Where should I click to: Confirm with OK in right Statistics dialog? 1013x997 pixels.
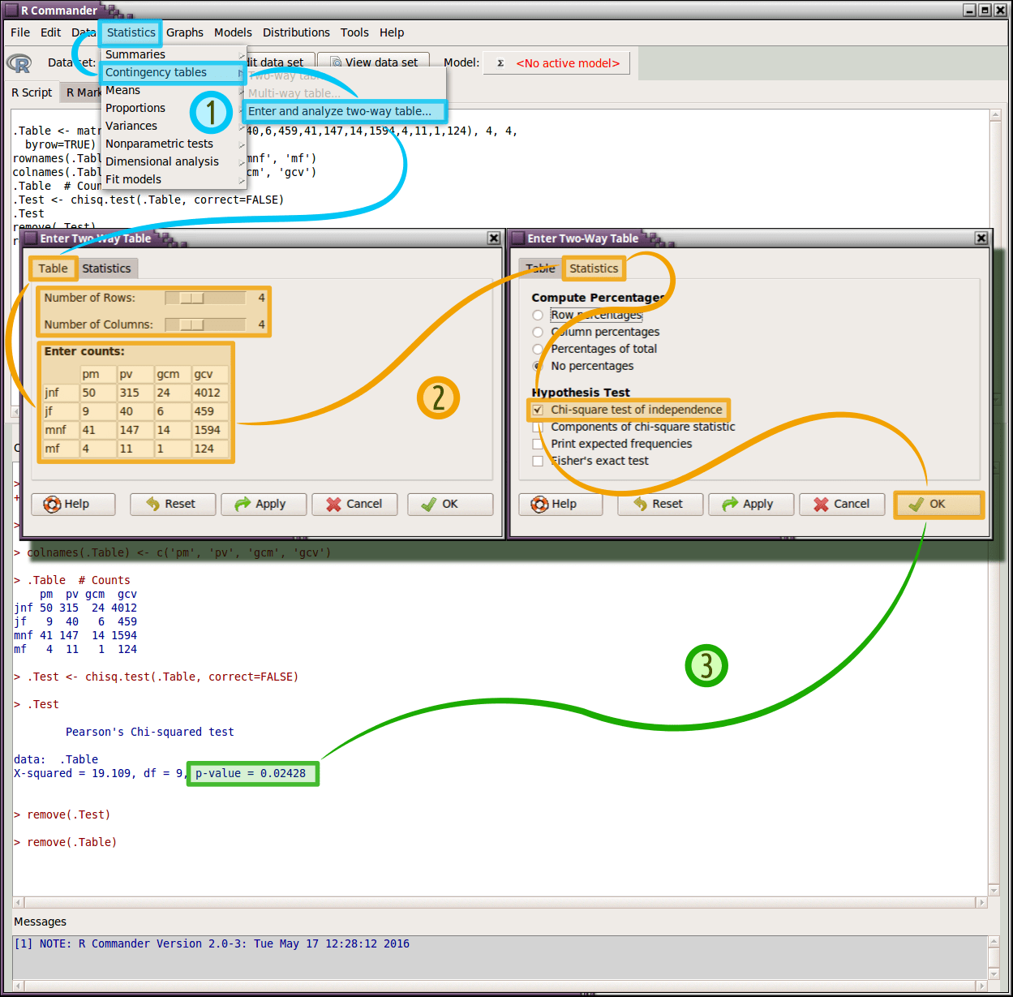click(x=938, y=504)
